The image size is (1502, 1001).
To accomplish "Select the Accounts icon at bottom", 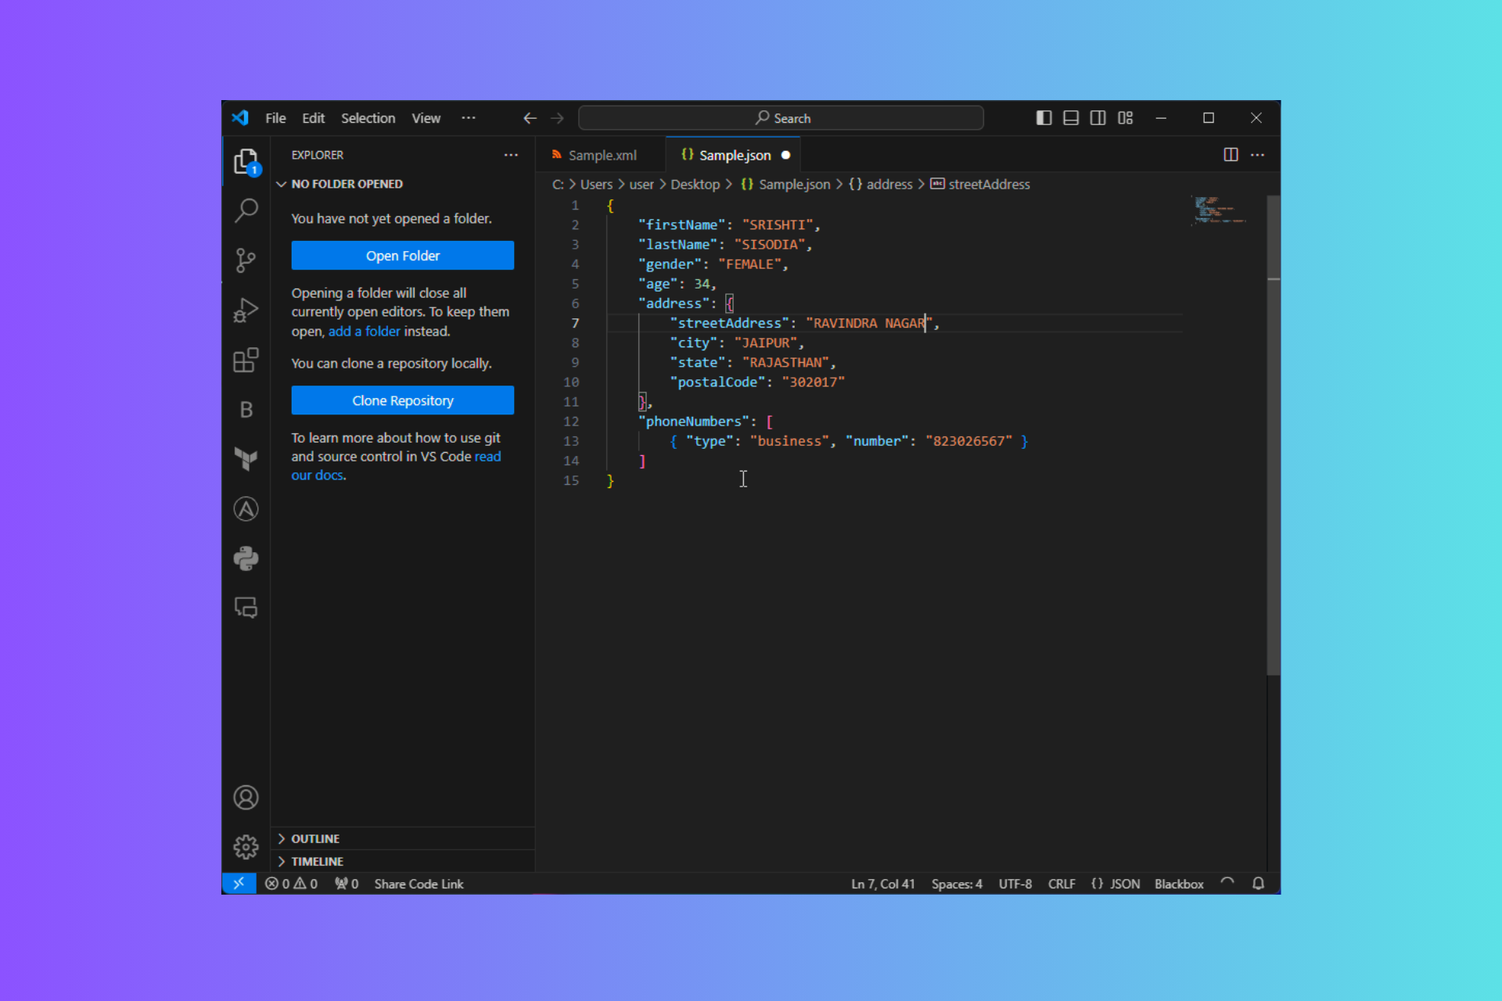I will click(246, 797).
